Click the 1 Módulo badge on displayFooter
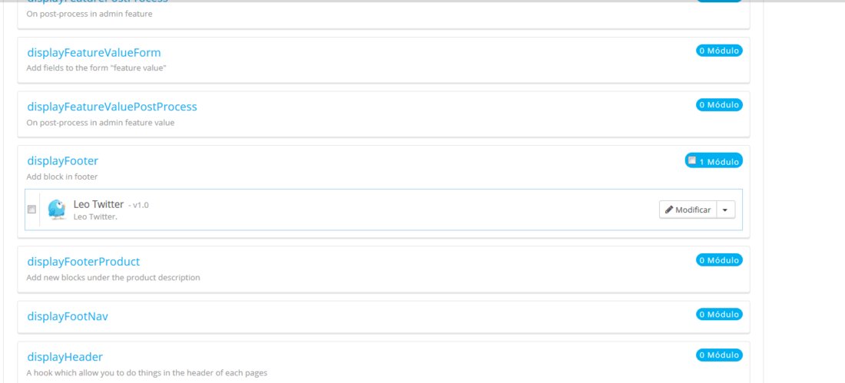This screenshot has height=383, width=845. click(714, 160)
